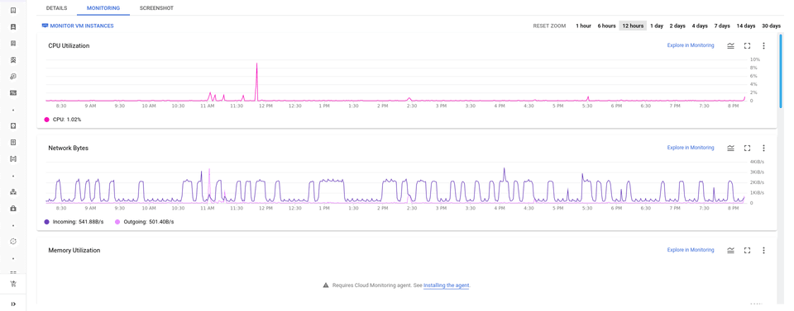
Task: Select the Monitoring tab
Action: 103,8
